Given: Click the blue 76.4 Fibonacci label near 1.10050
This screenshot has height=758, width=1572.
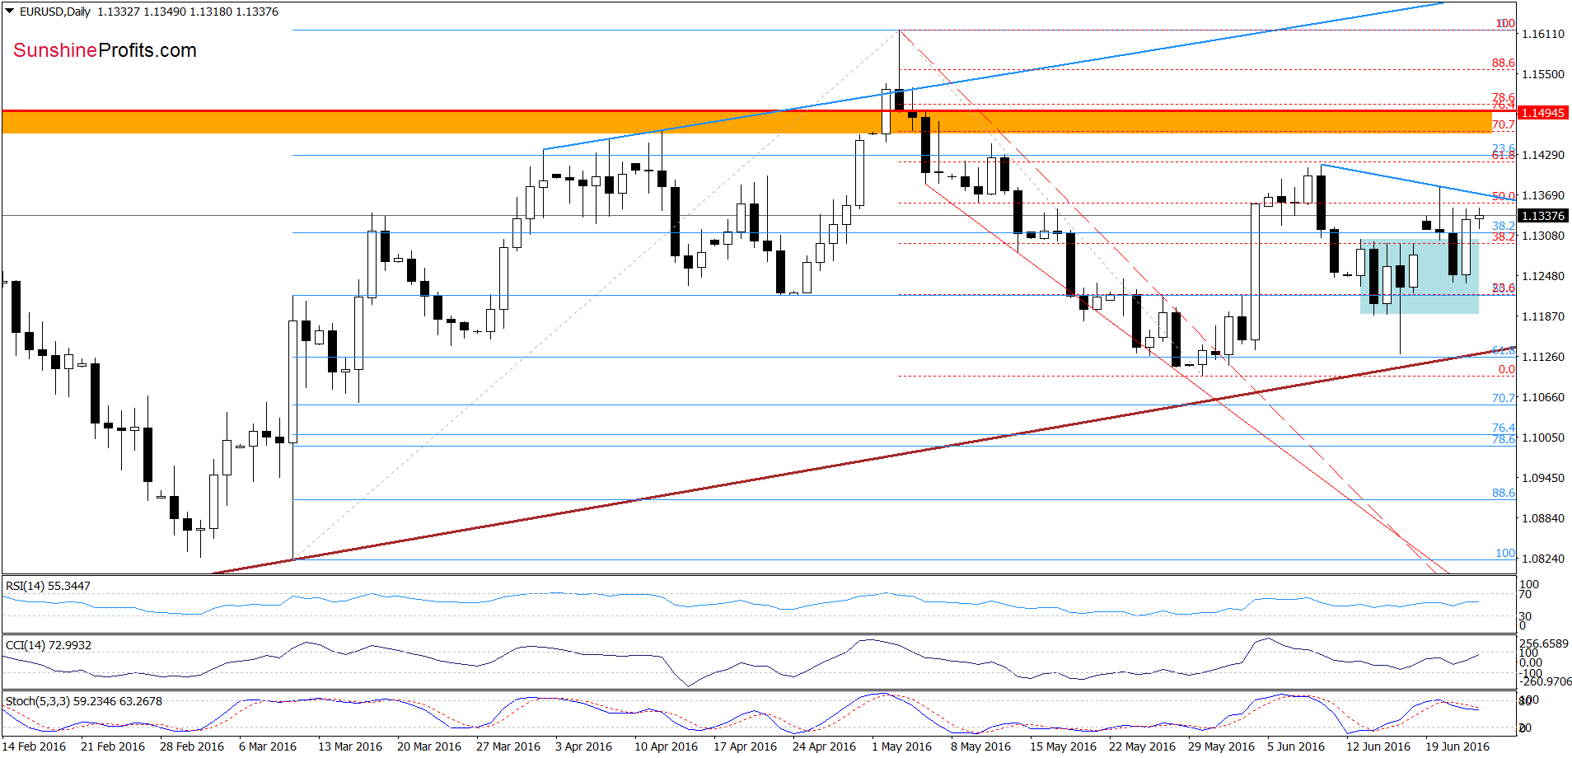Looking at the screenshot, I should pos(1503,428).
